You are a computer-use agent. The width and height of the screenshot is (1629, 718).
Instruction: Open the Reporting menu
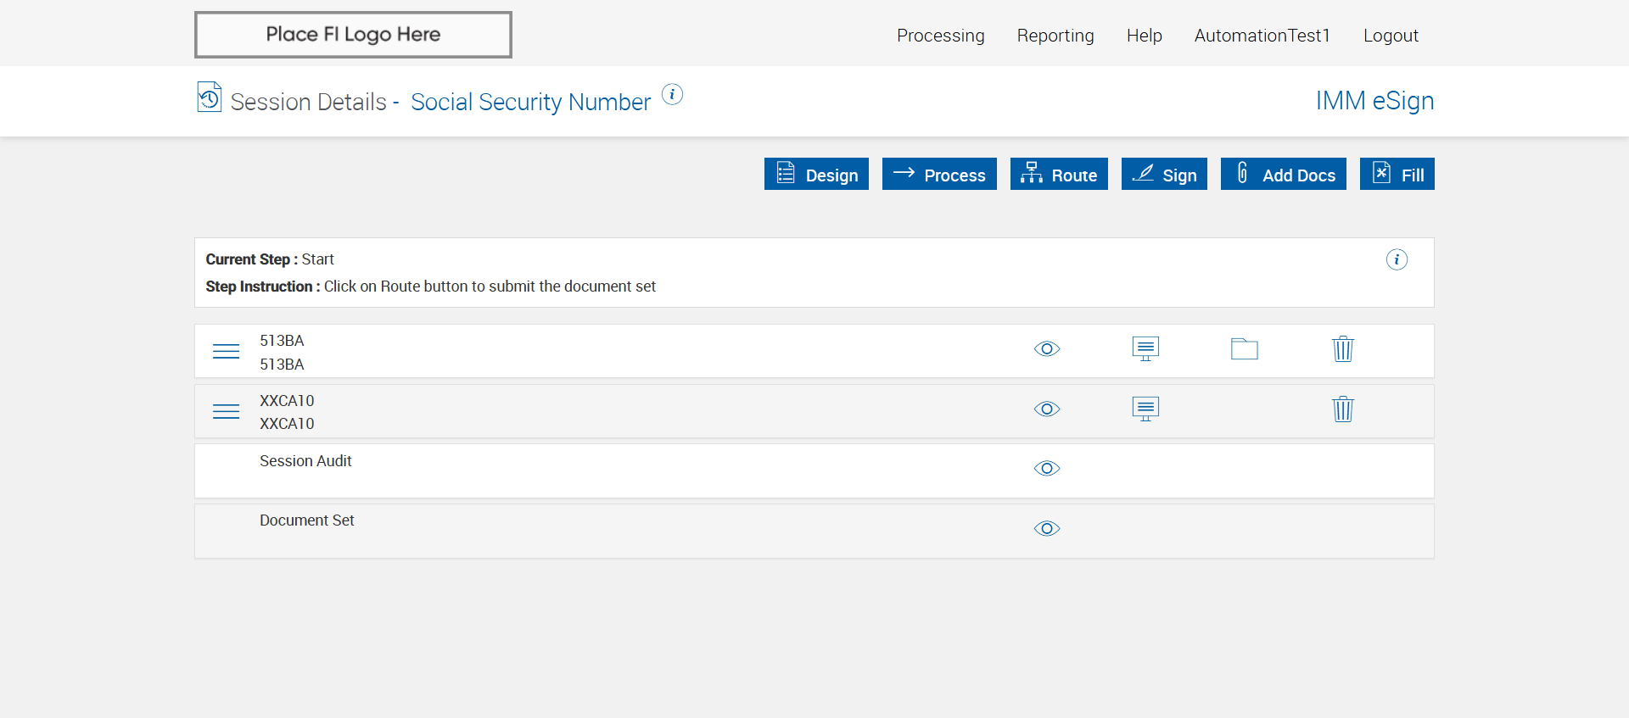(x=1055, y=36)
